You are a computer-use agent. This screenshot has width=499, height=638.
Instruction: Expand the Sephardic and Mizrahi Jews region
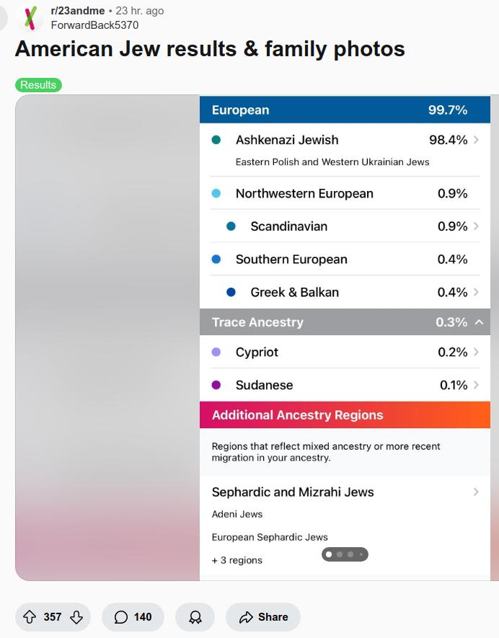476,492
